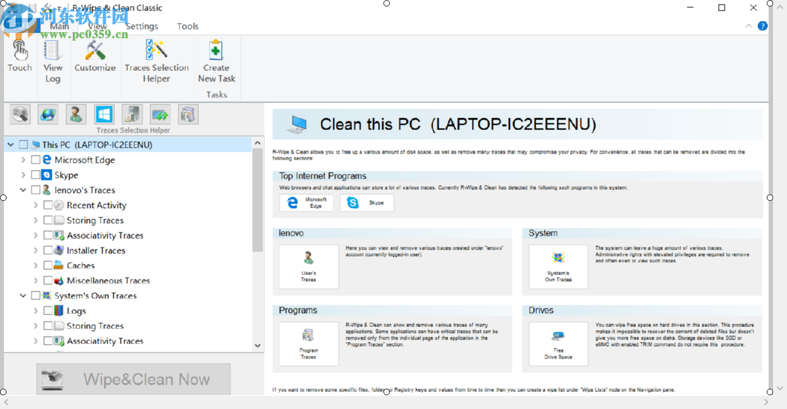Tick the Miscellaneous Traces checkbox

click(48, 280)
